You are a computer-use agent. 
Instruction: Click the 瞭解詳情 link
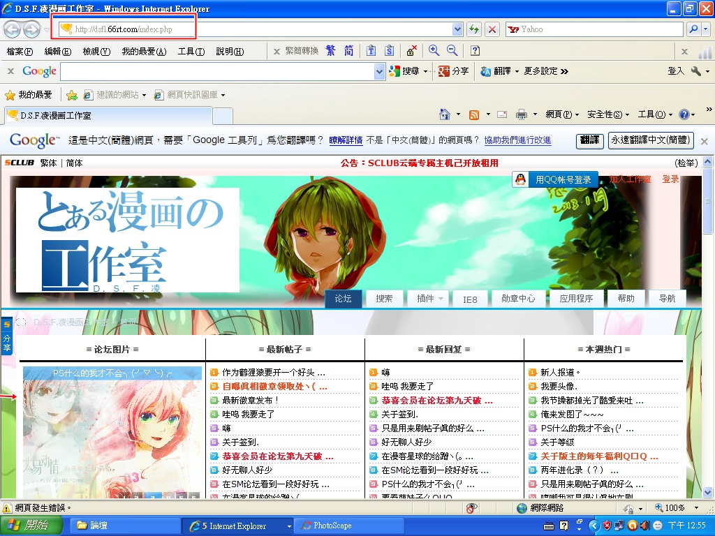click(346, 140)
